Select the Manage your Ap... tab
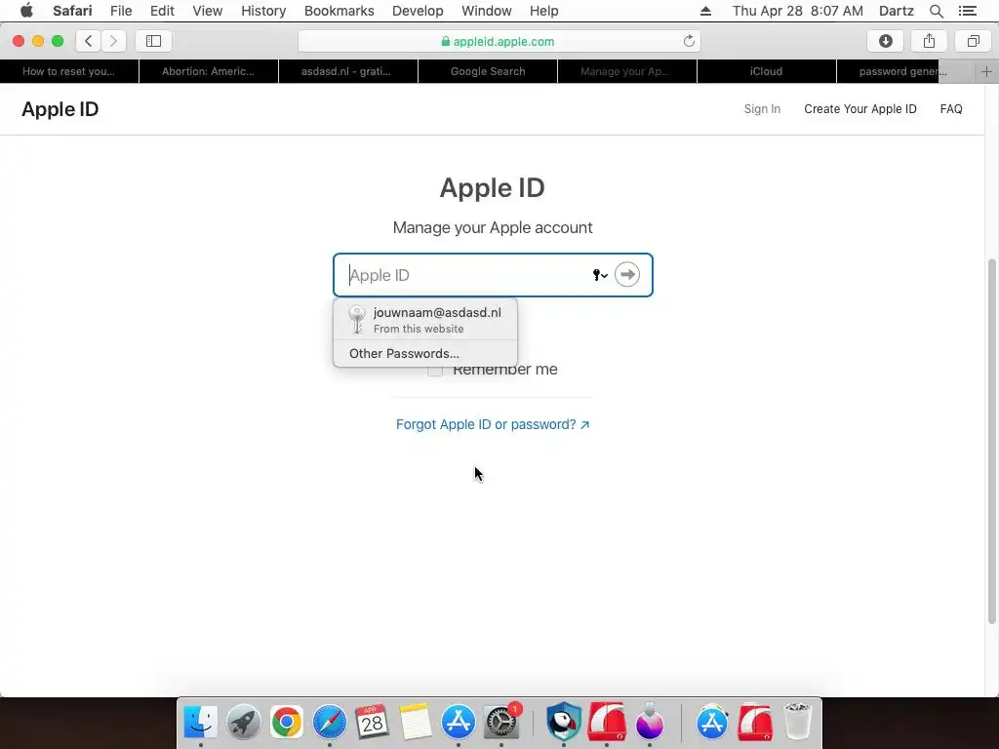Screen dimensions: 999x749 [x=627, y=71]
